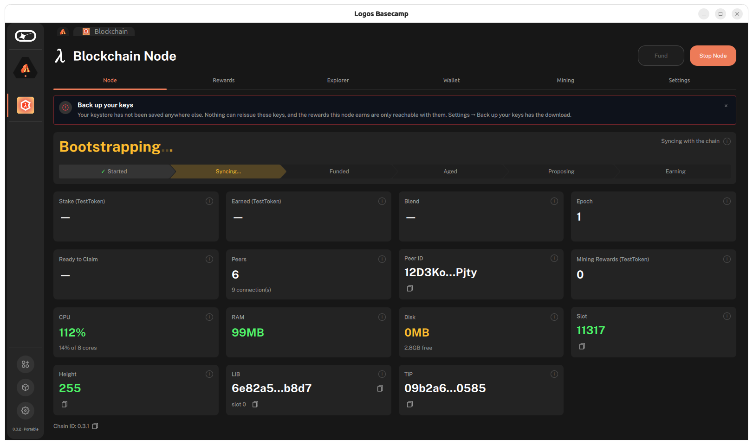753x445 pixels.
Task: Show info for the Height card
Action: 209,374
